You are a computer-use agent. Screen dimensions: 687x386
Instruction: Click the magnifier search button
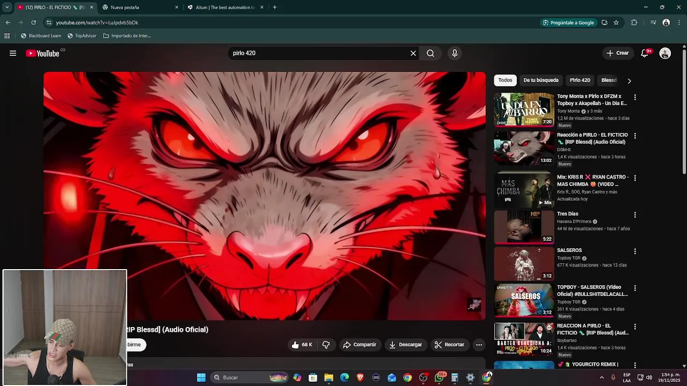pyautogui.click(x=430, y=53)
